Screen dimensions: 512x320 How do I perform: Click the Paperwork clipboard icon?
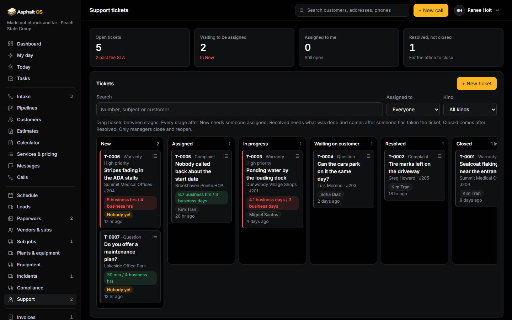click(x=11, y=218)
